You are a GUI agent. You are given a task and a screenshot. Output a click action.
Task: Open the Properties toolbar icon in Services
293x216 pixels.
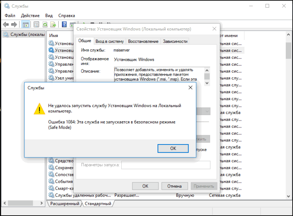36,24
